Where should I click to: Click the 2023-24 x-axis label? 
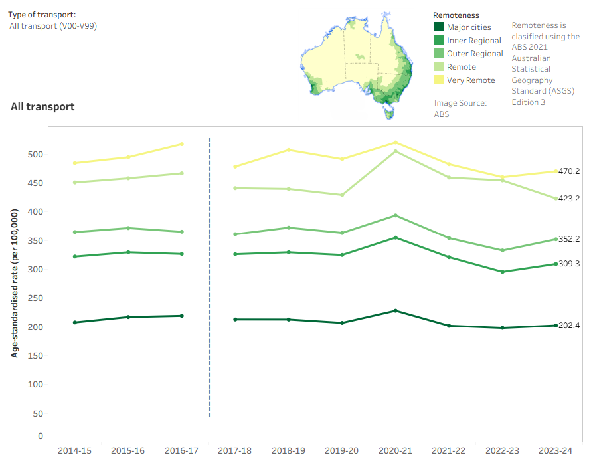[556, 450]
